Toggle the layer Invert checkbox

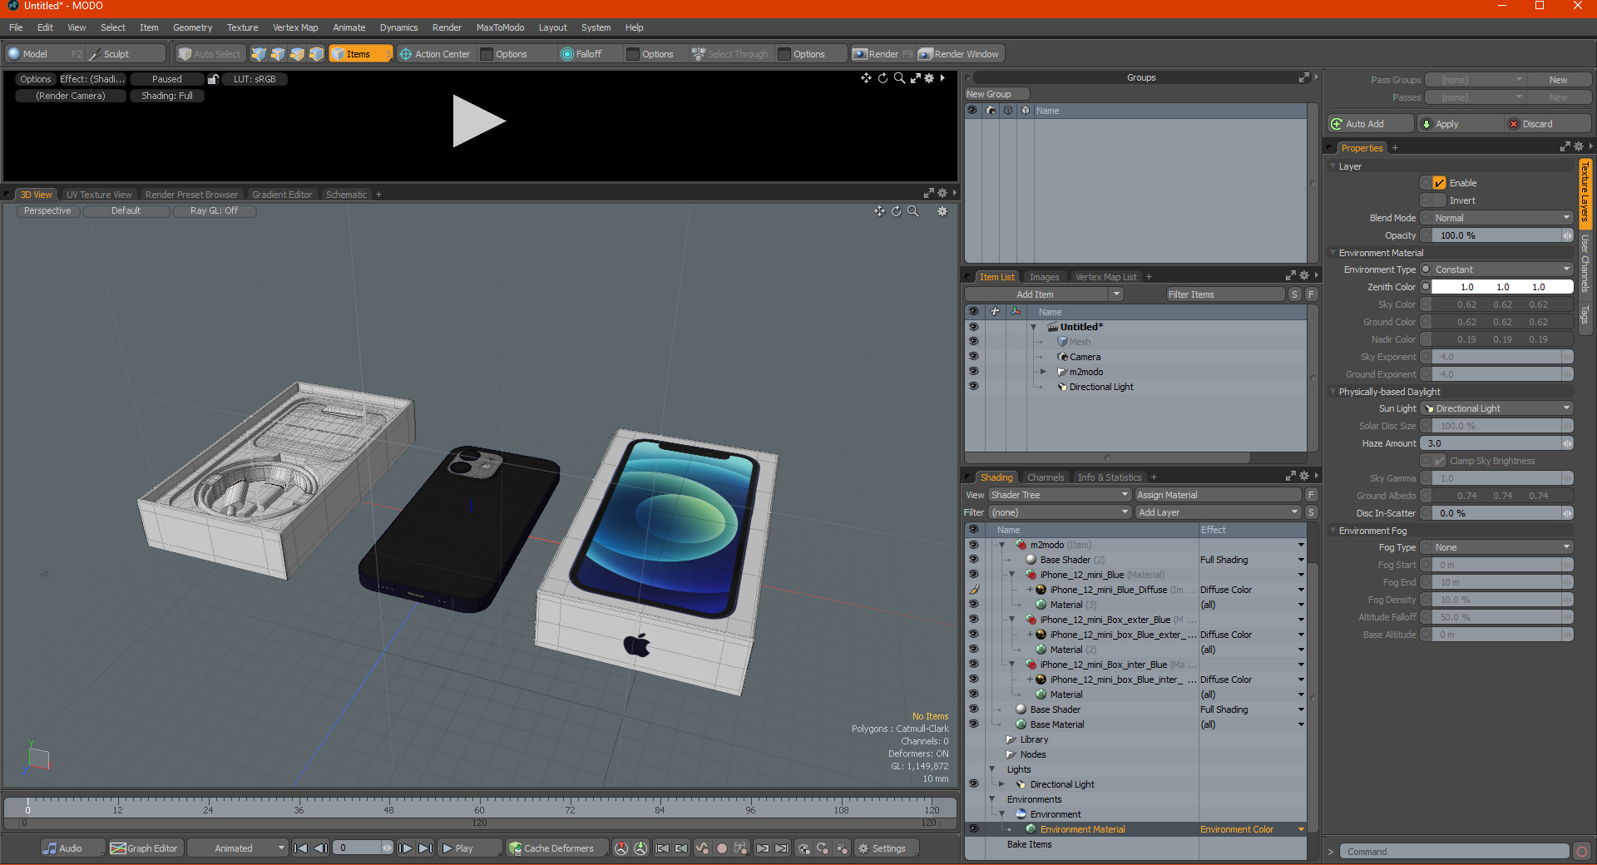click(1439, 200)
